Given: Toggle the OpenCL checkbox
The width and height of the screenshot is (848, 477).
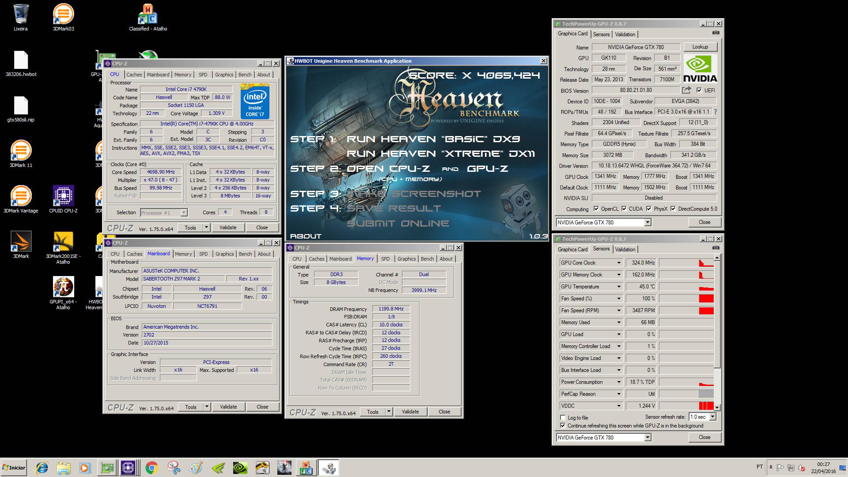Looking at the screenshot, I should 596,209.
